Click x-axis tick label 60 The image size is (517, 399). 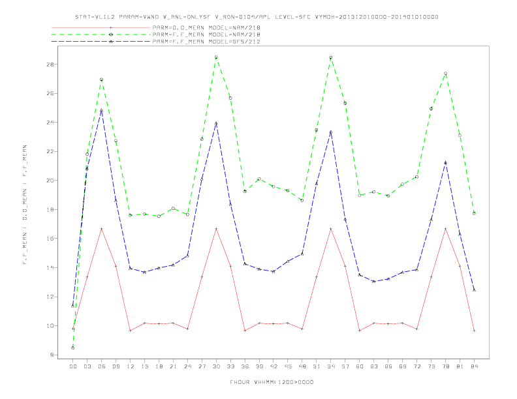tap(360, 366)
